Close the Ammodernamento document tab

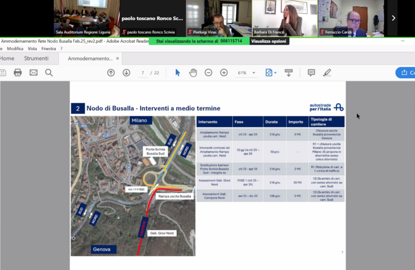point(118,58)
